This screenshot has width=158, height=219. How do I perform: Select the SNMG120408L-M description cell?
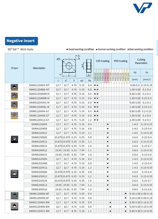[x=39, y=107]
